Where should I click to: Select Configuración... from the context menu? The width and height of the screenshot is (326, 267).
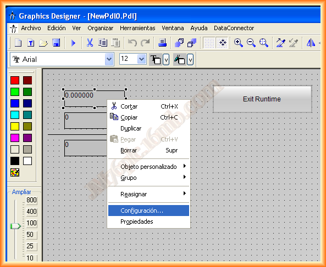click(148, 211)
